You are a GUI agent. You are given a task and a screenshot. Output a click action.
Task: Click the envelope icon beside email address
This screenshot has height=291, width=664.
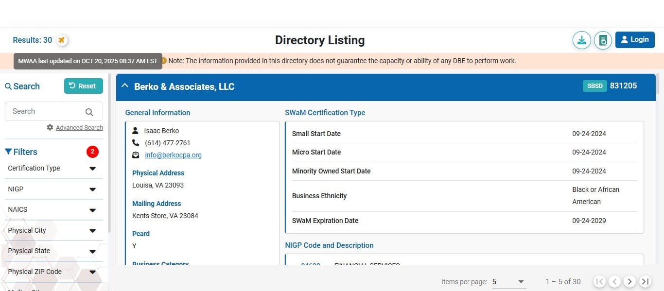(x=136, y=155)
